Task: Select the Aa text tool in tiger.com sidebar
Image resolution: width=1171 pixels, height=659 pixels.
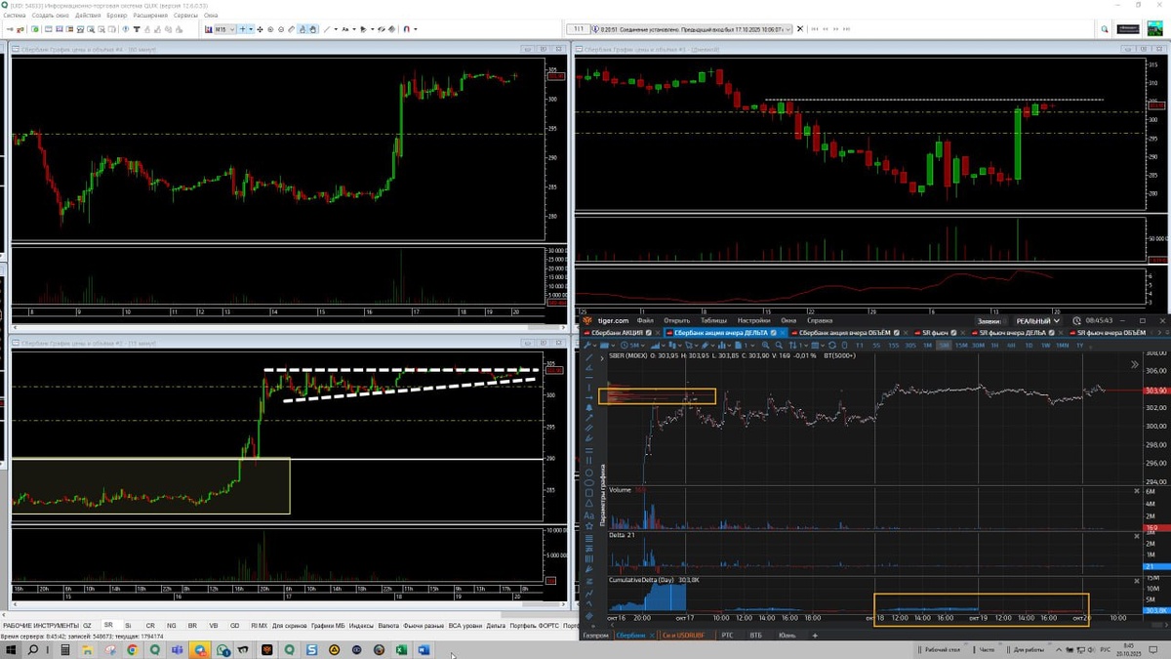Action: [589, 515]
